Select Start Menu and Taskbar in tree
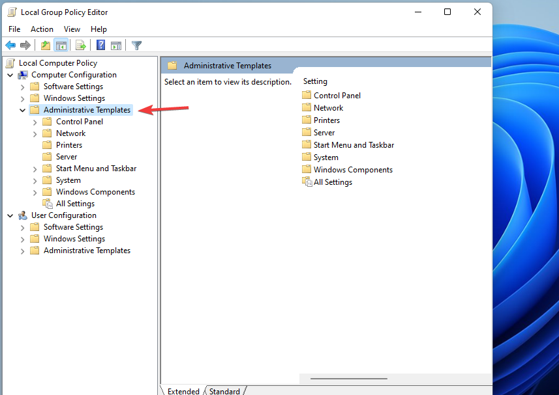Image resolution: width=559 pixels, height=395 pixels. pos(97,169)
